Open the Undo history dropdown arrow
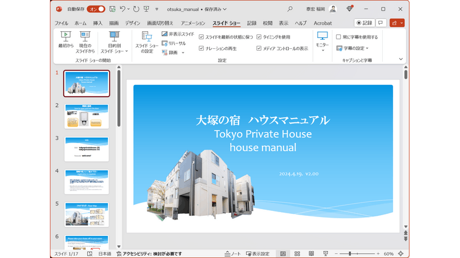The image size is (460, 258). click(x=129, y=9)
